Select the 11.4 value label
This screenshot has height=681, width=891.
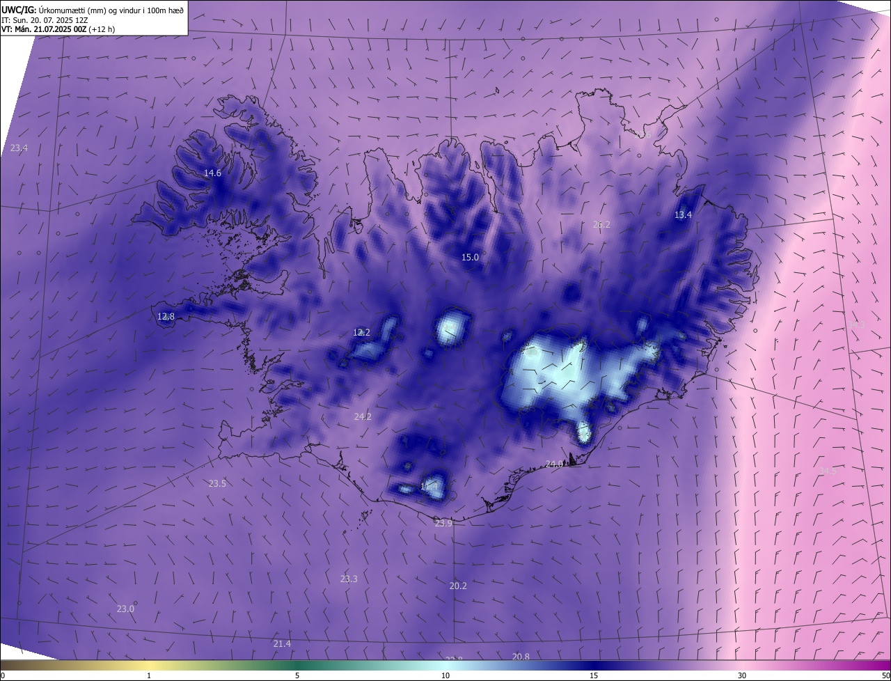click(x=429, y=486)
